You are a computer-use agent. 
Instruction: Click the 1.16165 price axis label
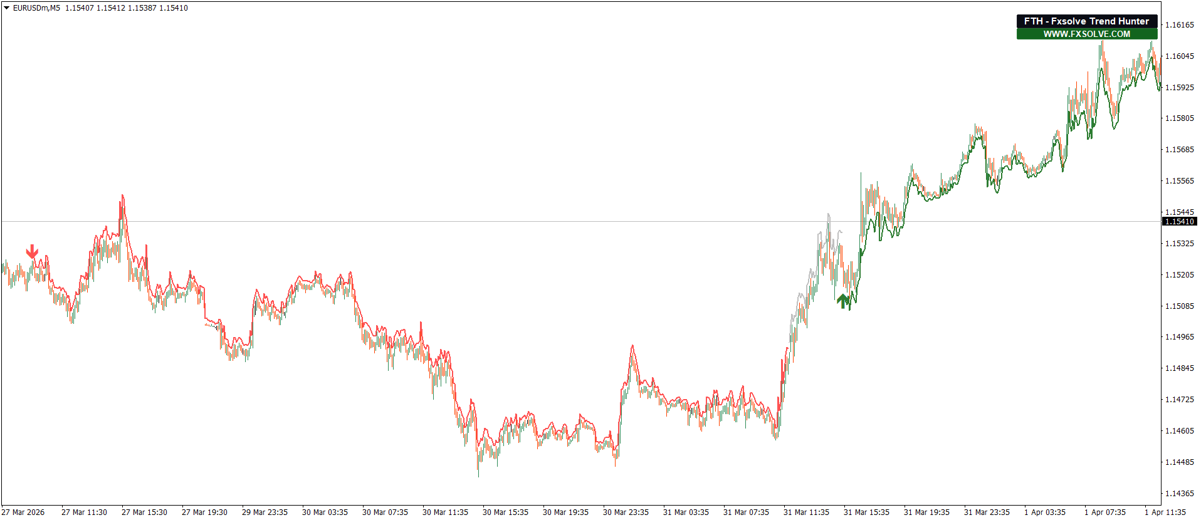point(1179,25)
